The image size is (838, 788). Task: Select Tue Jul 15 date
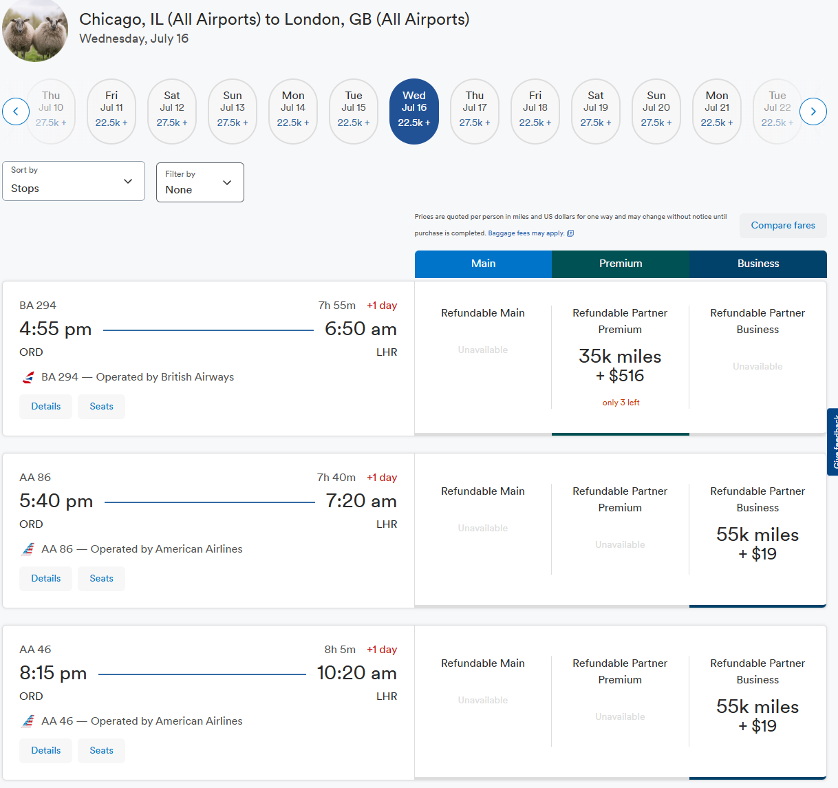point(354,111)
